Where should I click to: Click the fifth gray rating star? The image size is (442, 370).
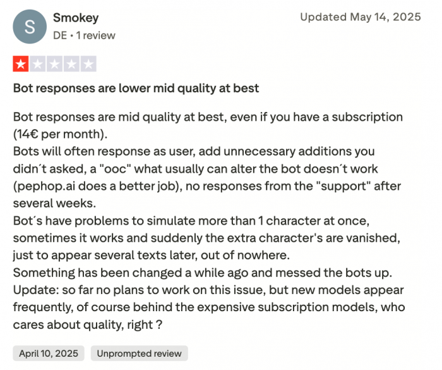click(x=88, y=64)
